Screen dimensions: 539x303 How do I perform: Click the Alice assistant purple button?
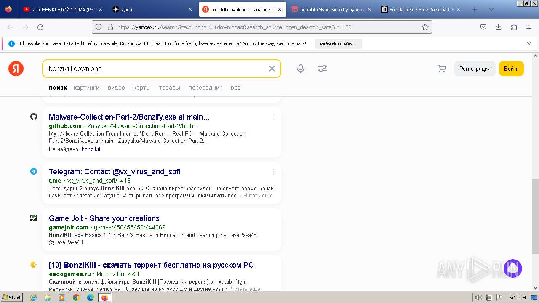coord(513,268)
